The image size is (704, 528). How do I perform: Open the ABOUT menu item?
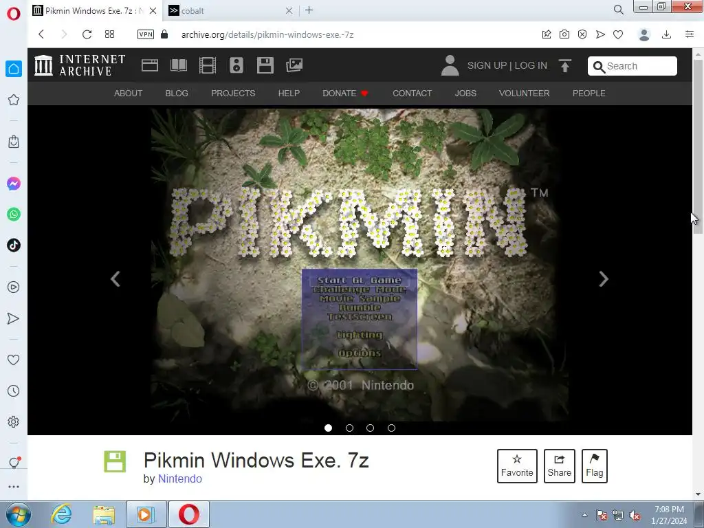[x=128, y=93]
